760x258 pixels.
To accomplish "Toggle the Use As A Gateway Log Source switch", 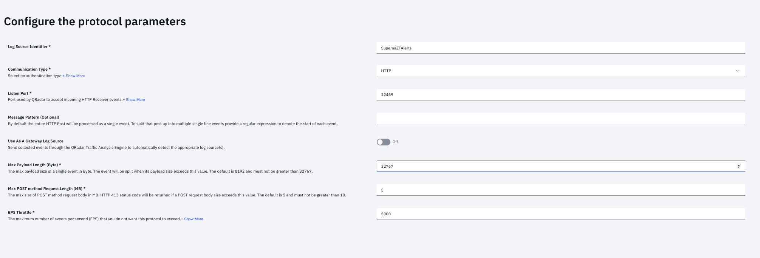I will 383,142.
